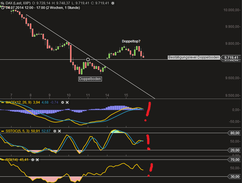This screenshot has width=242, height=183.
Task: Remove the RSI indicator with its X icon
Action: (x=37, y=160)
